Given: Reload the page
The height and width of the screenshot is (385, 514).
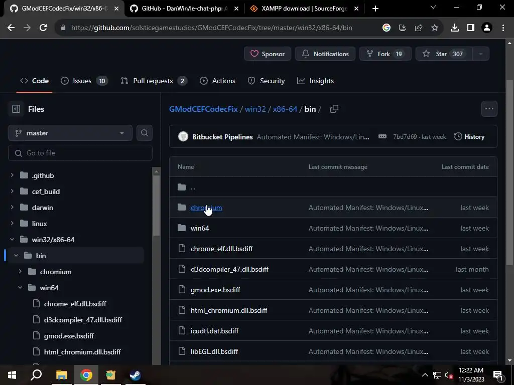Looking at the screenshot, I should (x=43, y=28).
